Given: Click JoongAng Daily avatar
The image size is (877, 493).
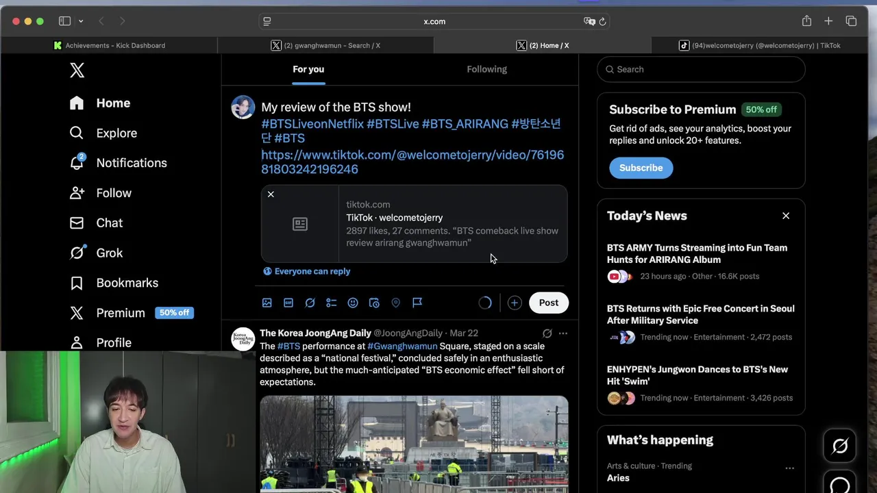Looking at the screenshot, I should point(243,339).
